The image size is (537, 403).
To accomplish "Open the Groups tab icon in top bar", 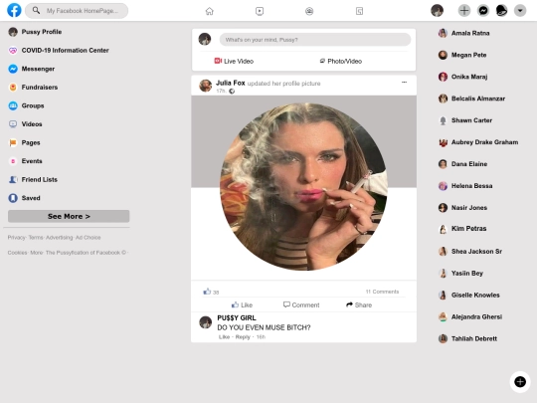I will [x=309, y=11].
